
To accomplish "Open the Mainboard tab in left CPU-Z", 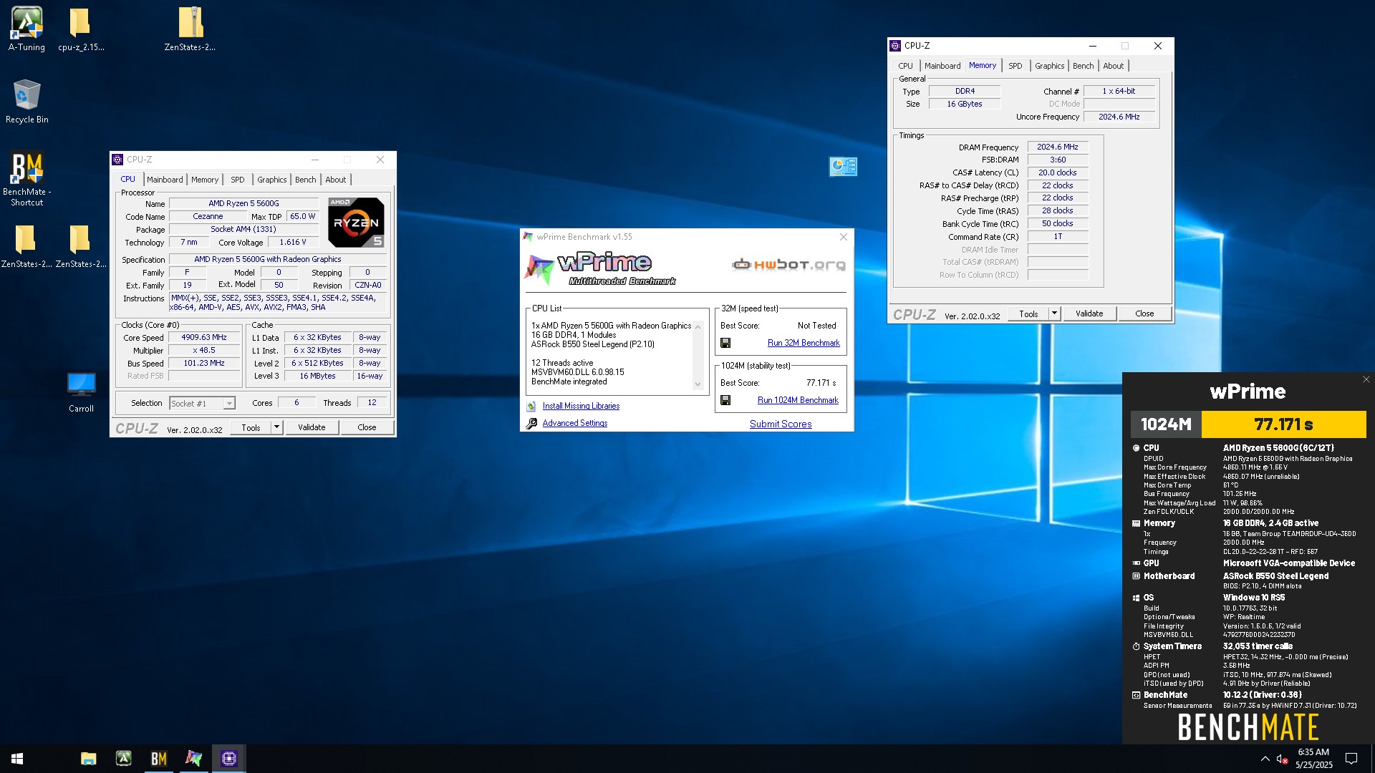I will click(x=165, y=180).
